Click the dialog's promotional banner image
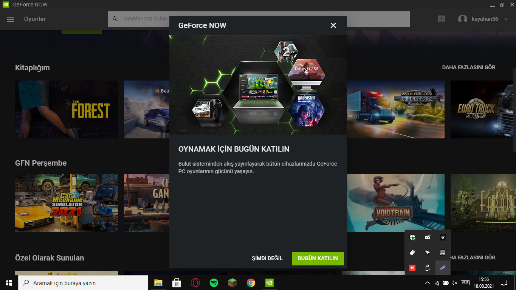 point(258,85)
